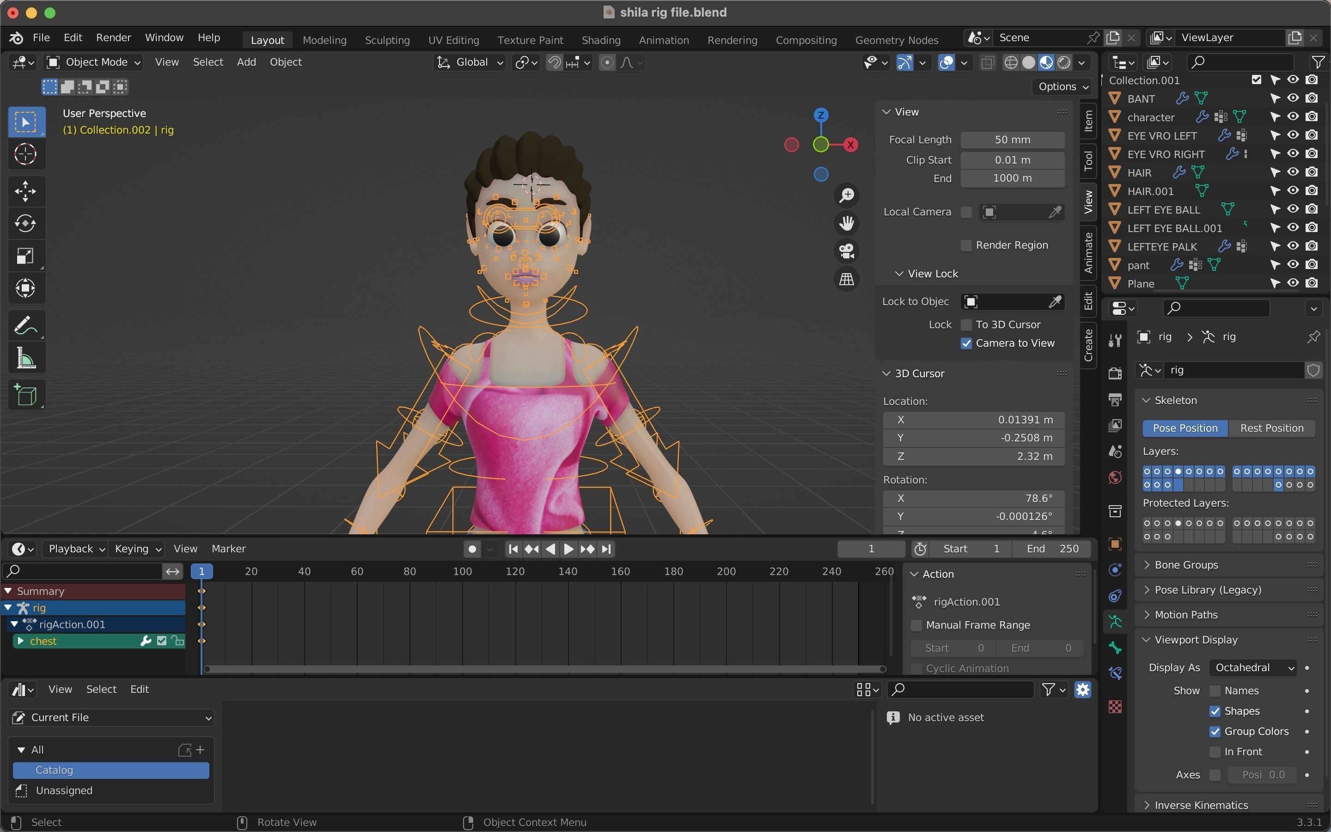
Task: Play the animation forward
Action: [x=568, y=549]
